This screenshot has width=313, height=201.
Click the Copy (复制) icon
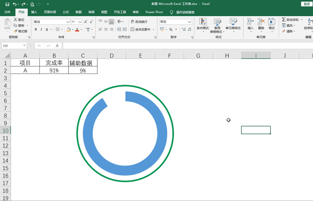[15, 25]
